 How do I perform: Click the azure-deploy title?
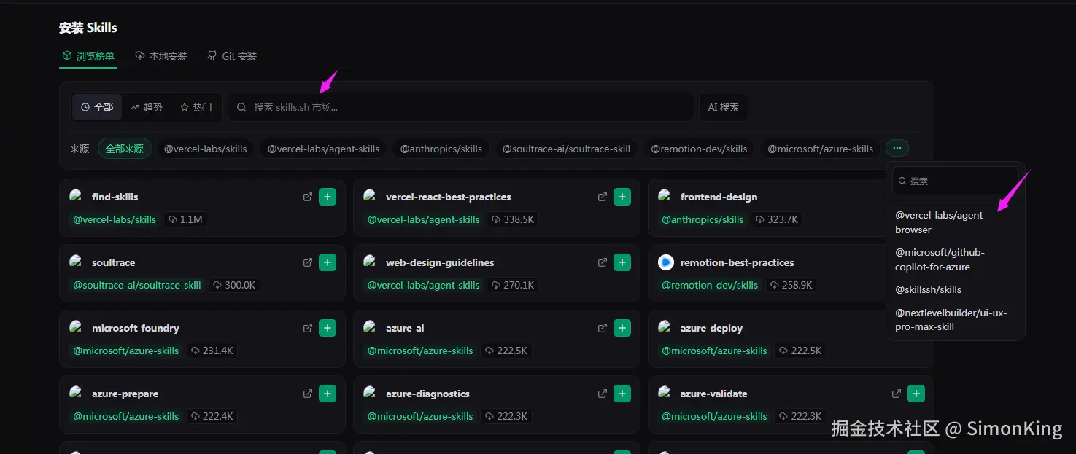712,328
